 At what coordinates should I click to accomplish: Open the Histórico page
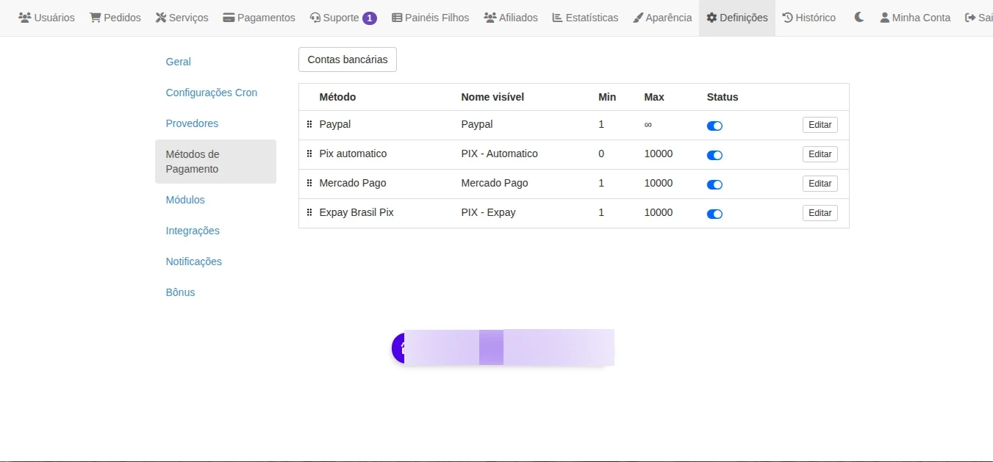pyautogui.click(x=809, y=18)
